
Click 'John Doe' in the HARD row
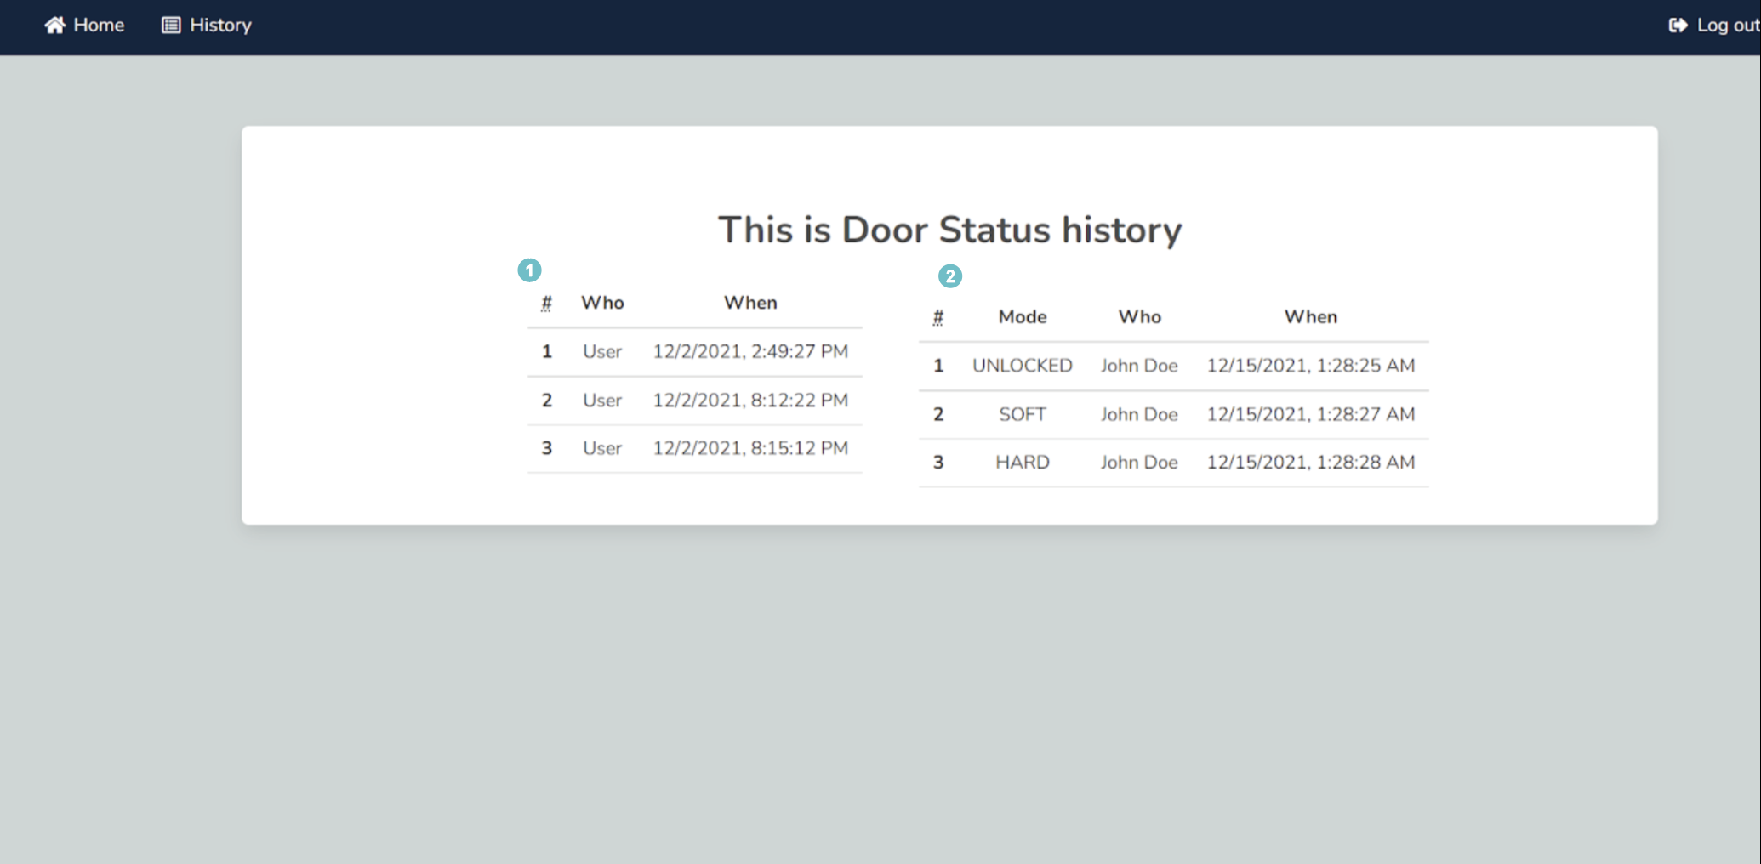click(1139, 463)
